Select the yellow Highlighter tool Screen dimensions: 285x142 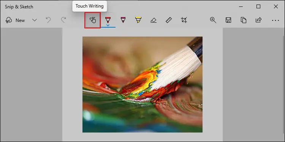pyautogui.click(x=138, y=20)
